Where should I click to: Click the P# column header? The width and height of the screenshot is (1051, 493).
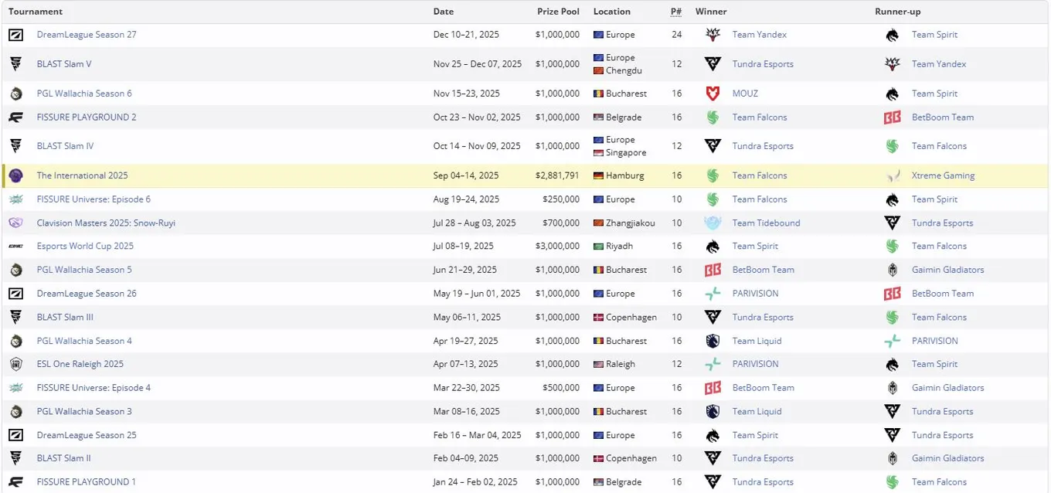(x=676, y=12)
